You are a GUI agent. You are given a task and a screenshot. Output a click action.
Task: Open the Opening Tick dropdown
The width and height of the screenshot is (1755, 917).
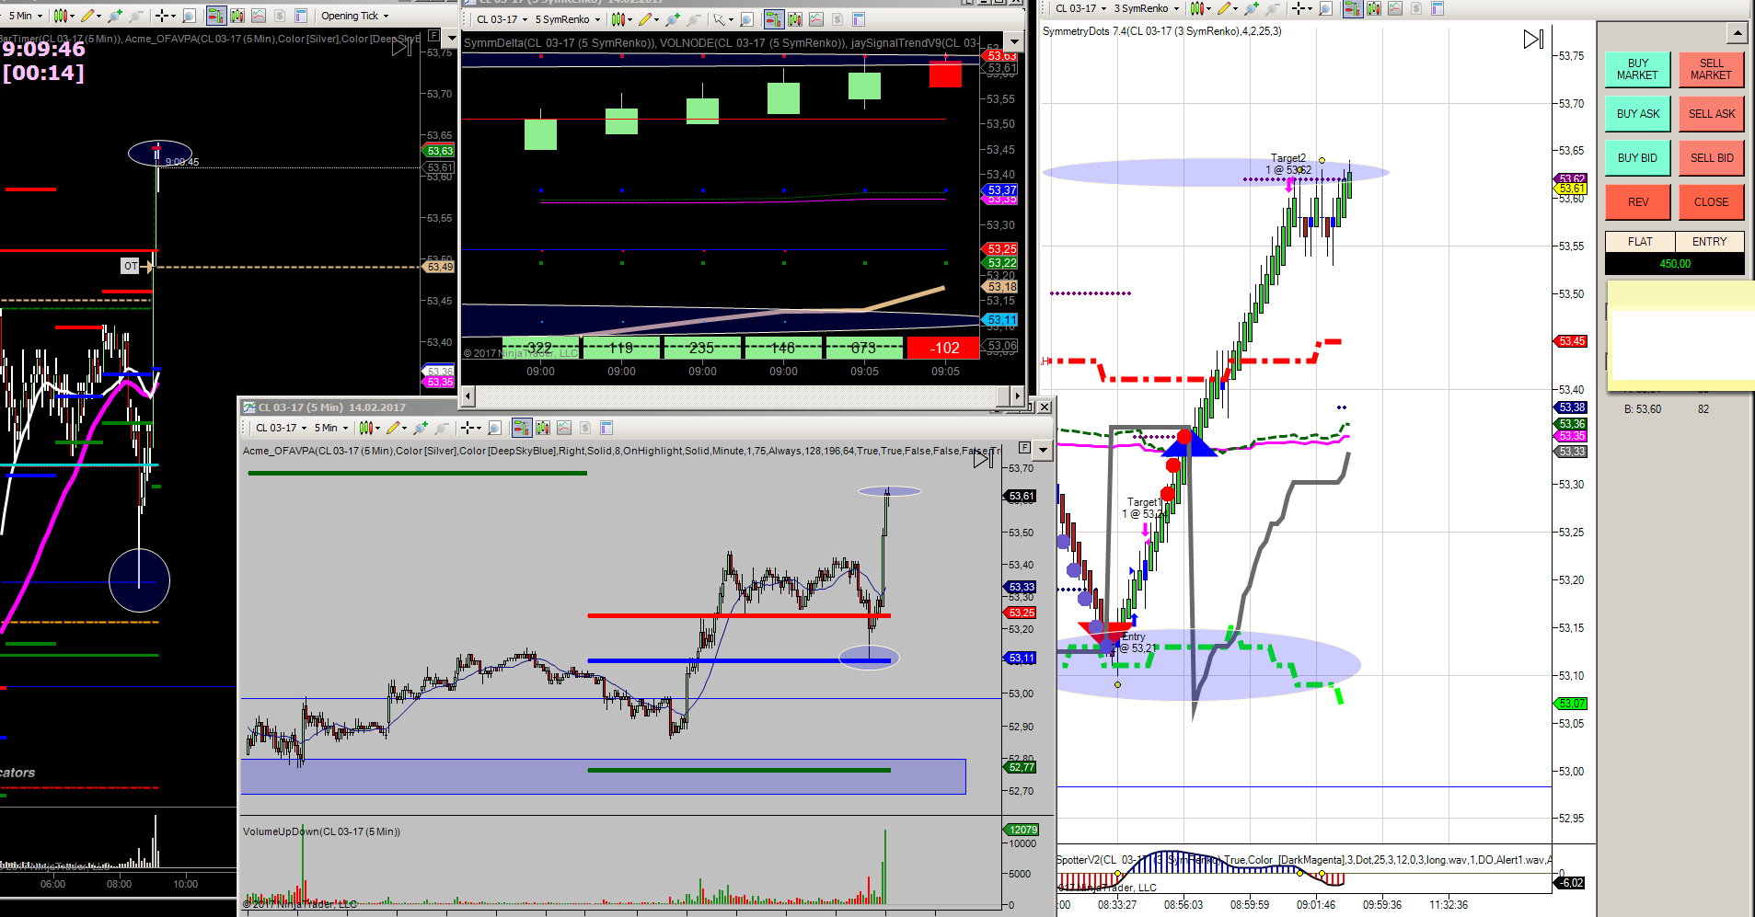[x=354, y=16]
